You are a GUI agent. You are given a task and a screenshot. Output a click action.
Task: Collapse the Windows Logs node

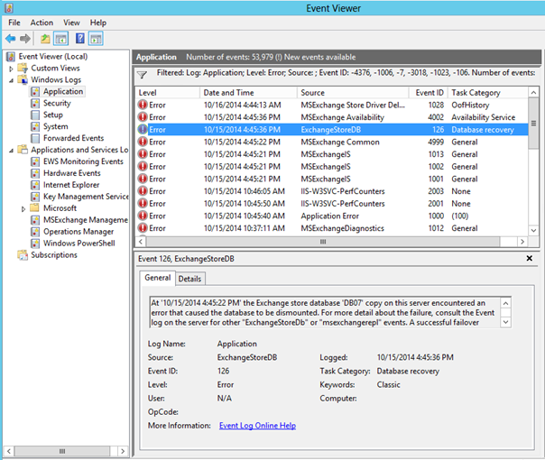click(11, 79)
